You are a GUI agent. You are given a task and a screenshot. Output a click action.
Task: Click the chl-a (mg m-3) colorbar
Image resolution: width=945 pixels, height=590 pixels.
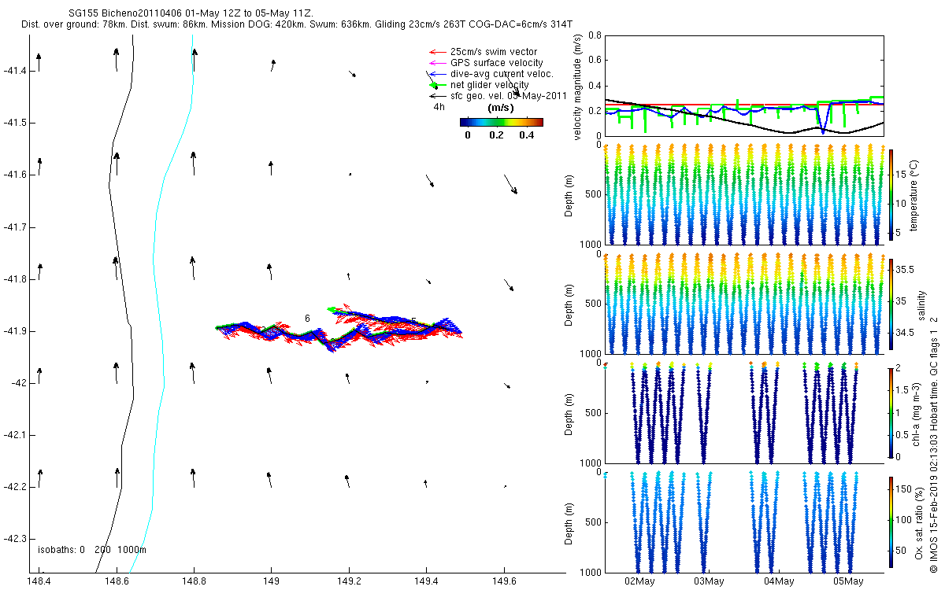(891, 412)
